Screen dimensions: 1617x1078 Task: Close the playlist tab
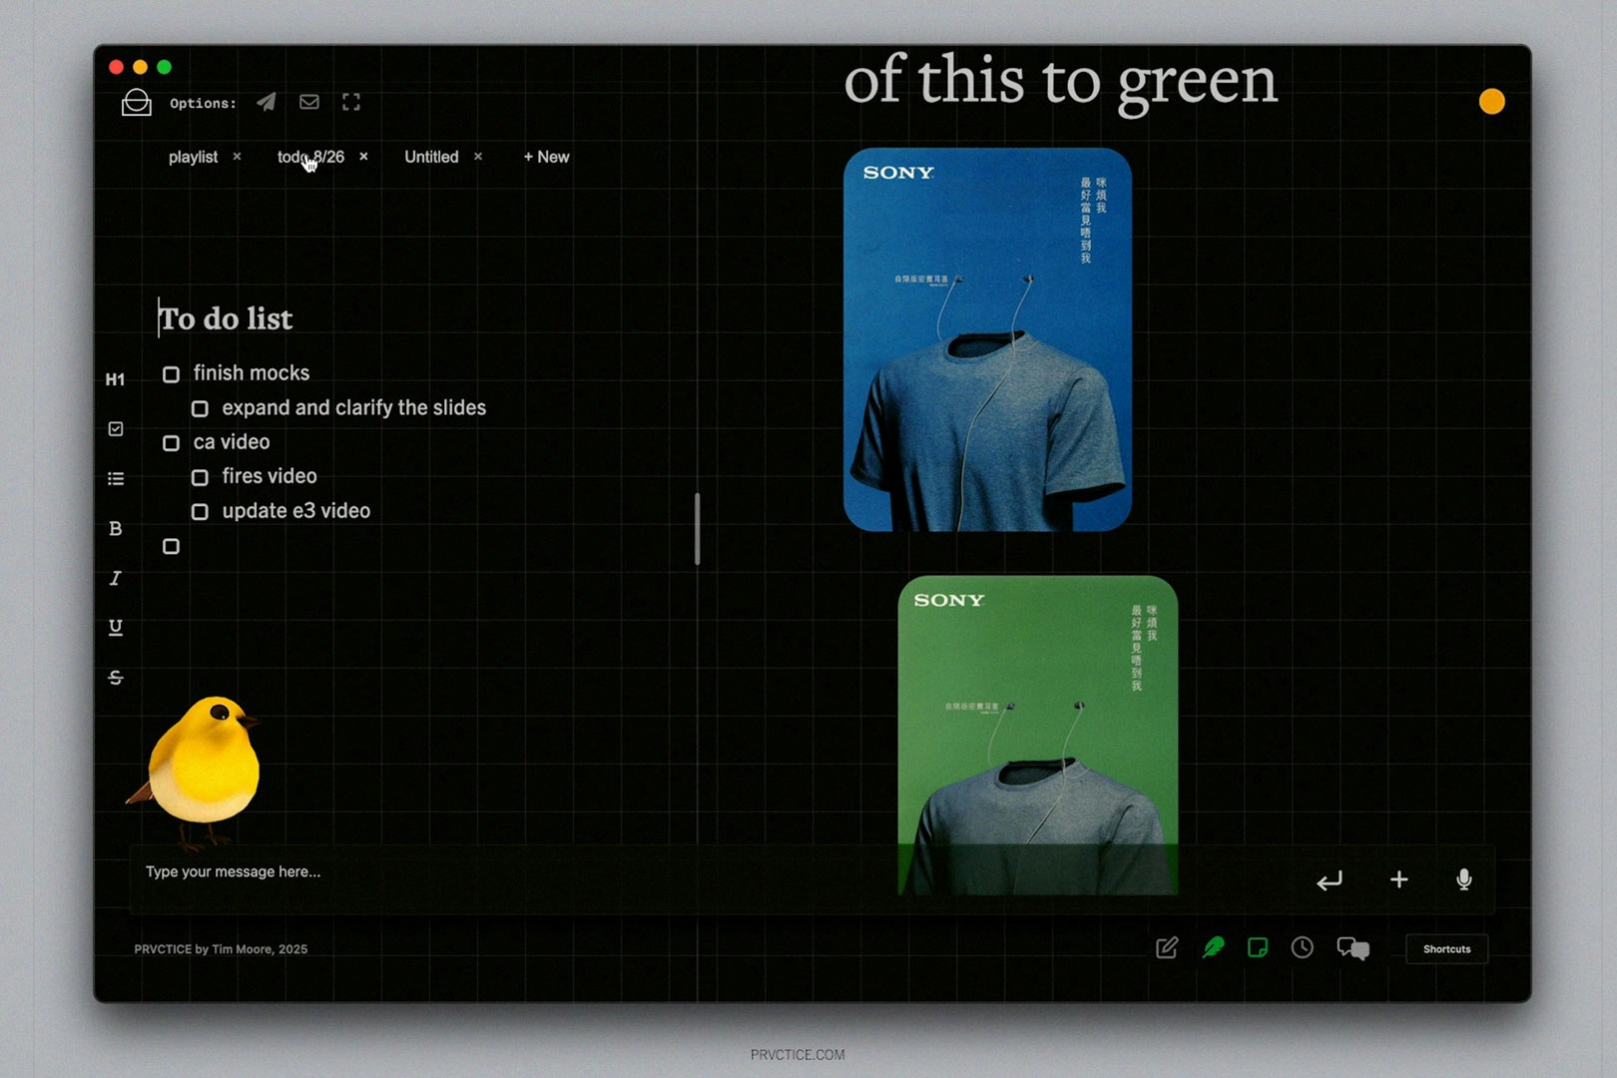(237, 157)
